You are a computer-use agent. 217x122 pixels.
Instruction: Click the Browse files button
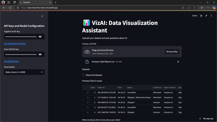(x=172, y=52)
